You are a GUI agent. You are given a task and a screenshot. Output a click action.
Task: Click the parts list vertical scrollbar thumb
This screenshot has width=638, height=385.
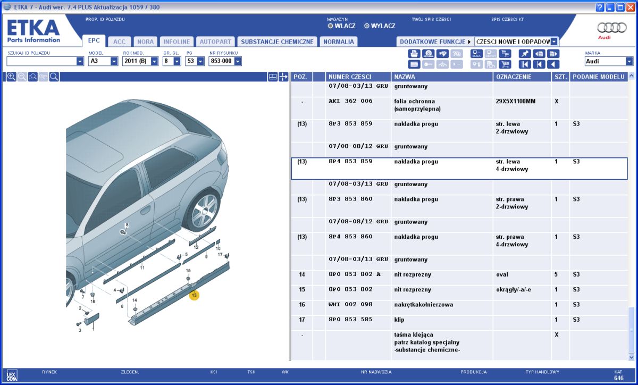pyautogui.click(x=632, y=329)
